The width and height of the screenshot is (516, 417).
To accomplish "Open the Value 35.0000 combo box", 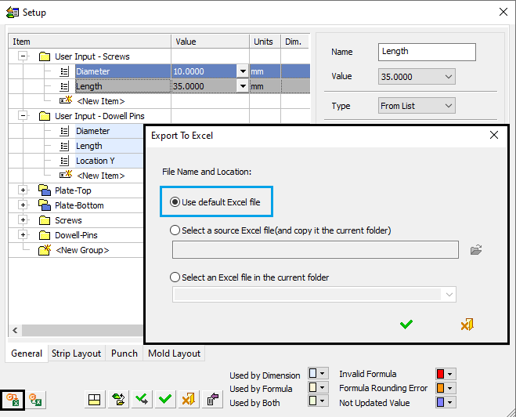I will [x=417, y=76].
